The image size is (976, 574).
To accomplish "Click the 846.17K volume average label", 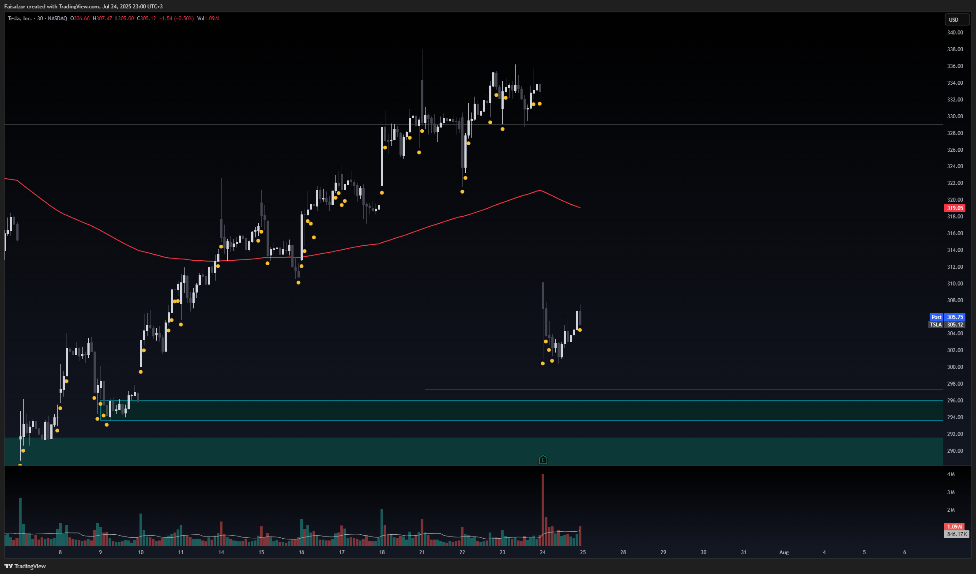I will tap(956, 534).
